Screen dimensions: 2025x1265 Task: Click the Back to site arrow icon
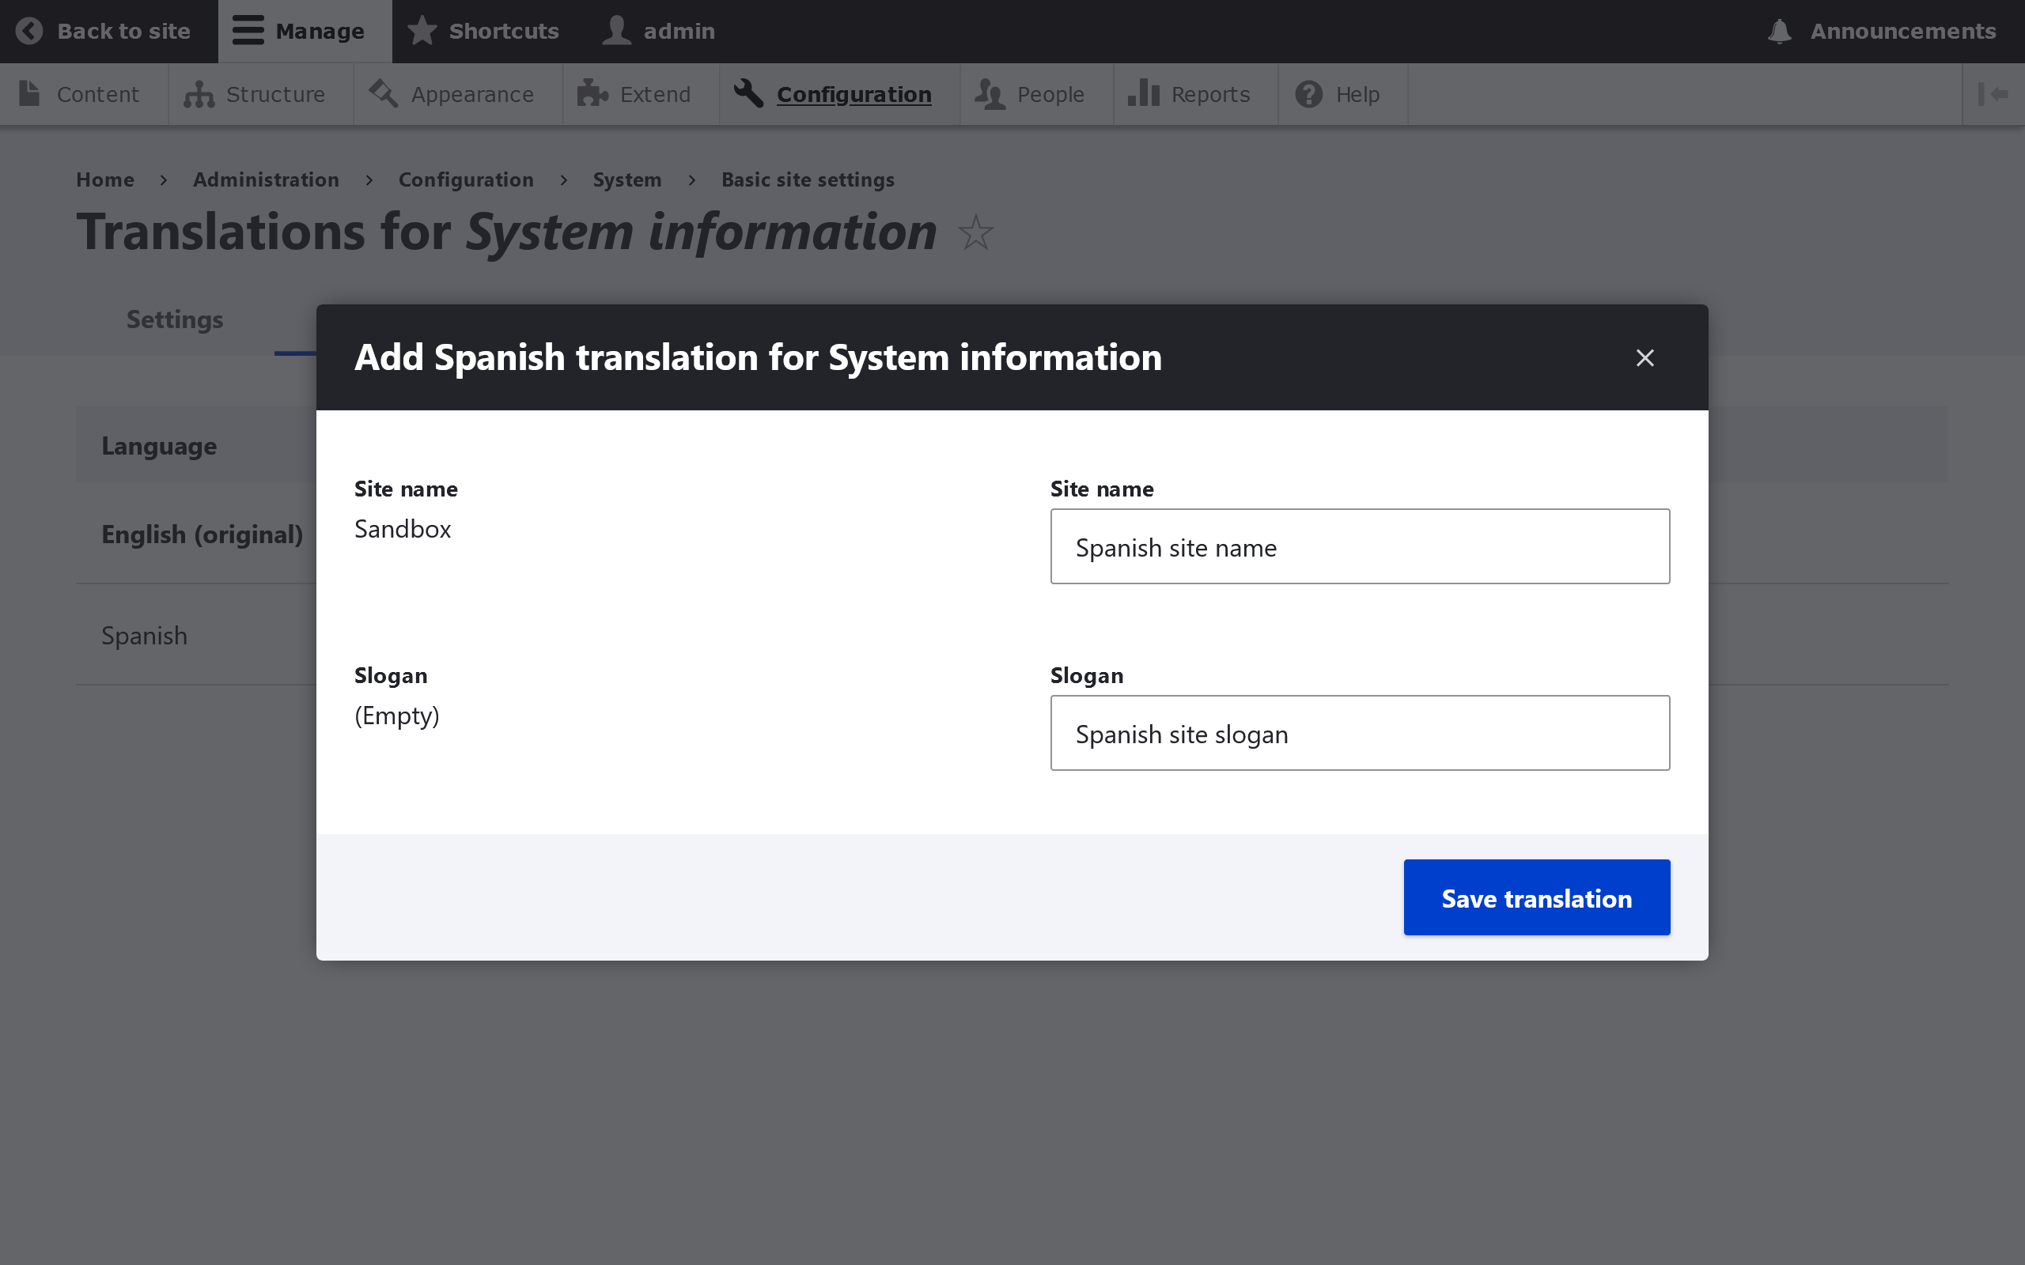coord(29,31)
